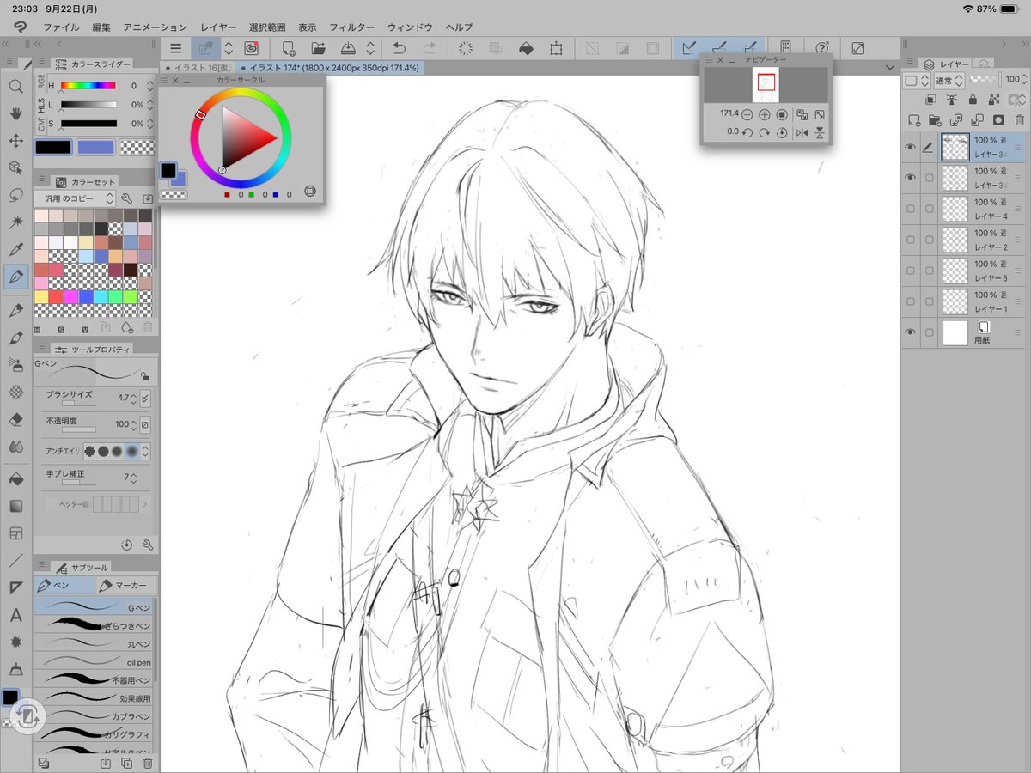Viewport: 1031px width, 773px height.
Task: Toggle lock layer icon in Layer panel
Action: coord(973,100)
